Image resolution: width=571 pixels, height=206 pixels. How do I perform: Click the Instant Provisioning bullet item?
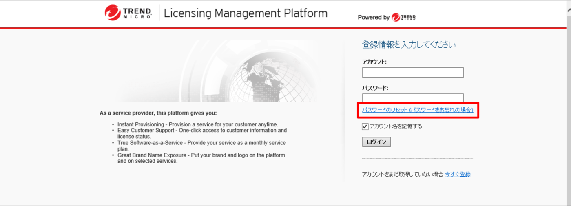click(x=197, y=124)
